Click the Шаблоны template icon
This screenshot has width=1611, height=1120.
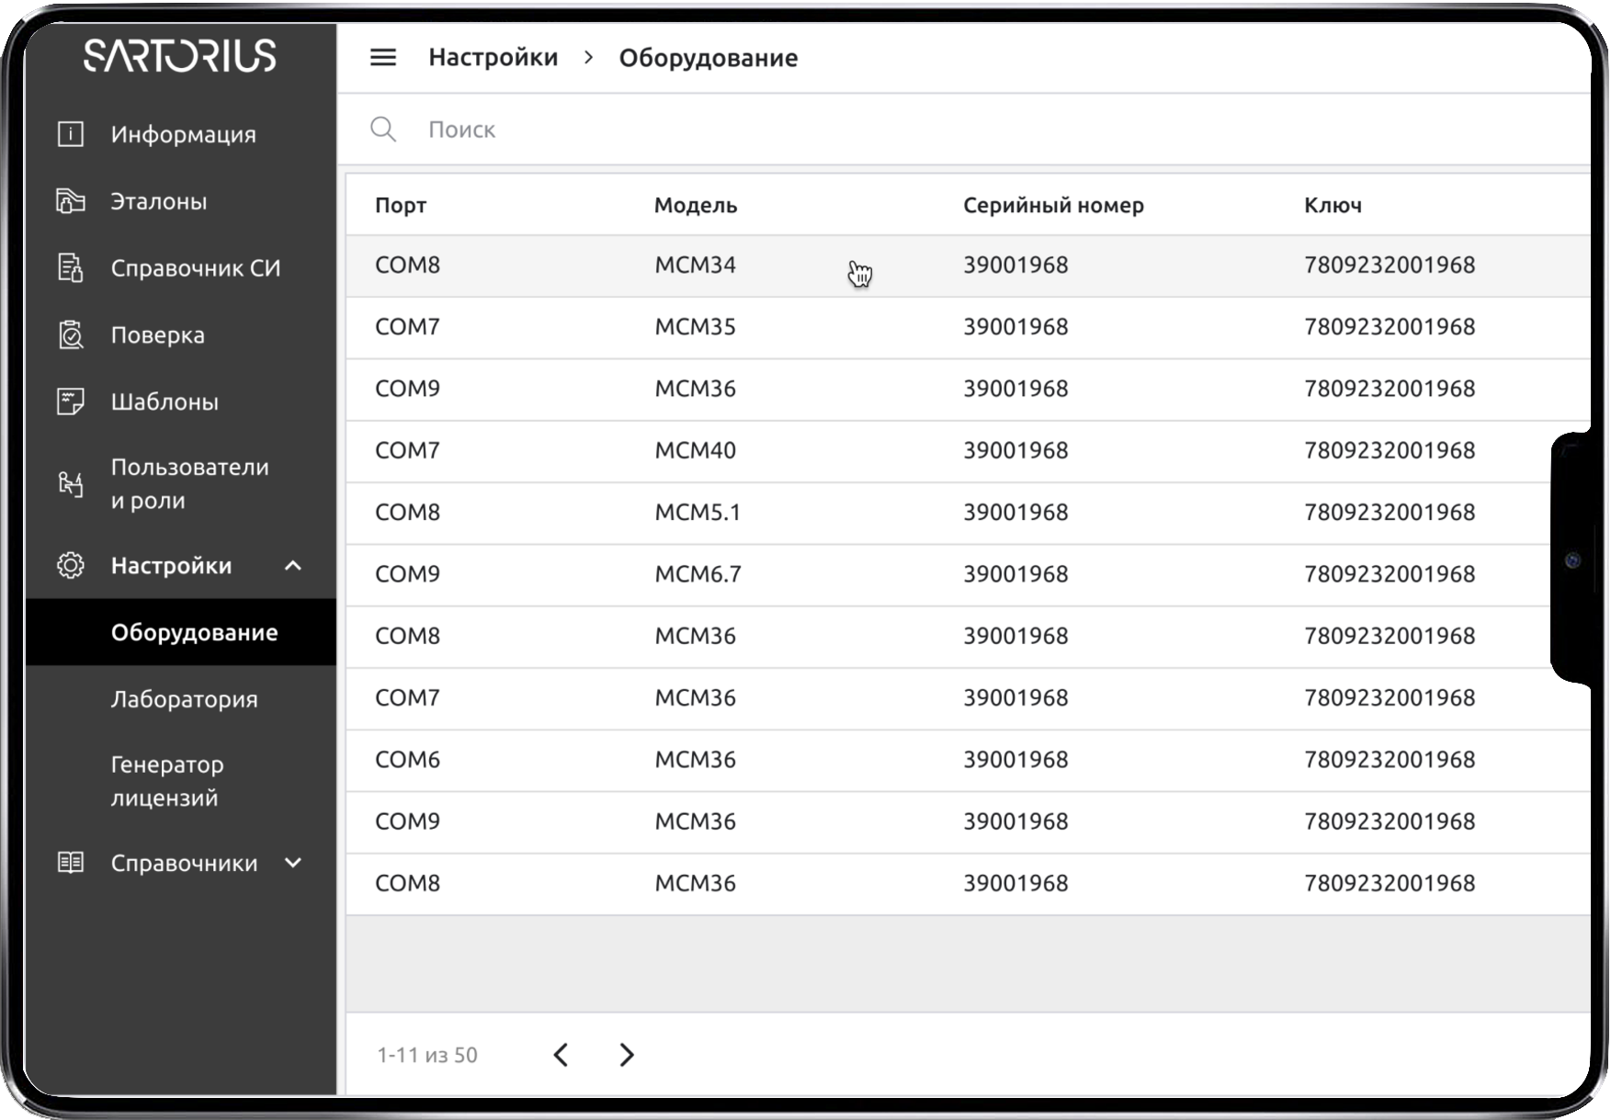click(x=71, y=402)
